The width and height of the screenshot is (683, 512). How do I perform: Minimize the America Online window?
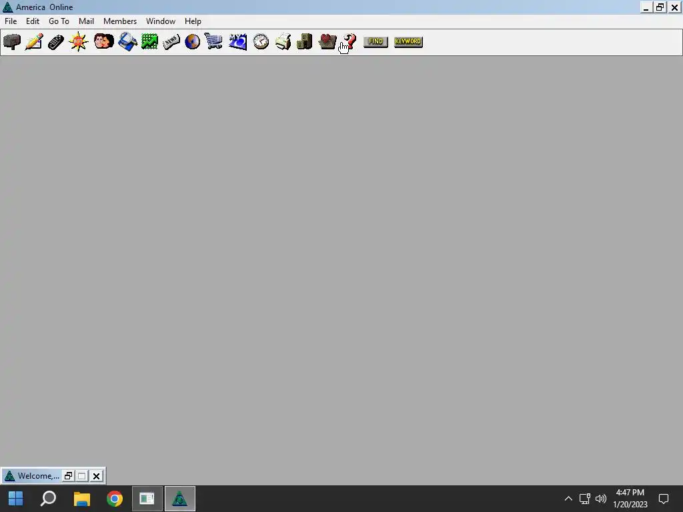coord(646,7)
